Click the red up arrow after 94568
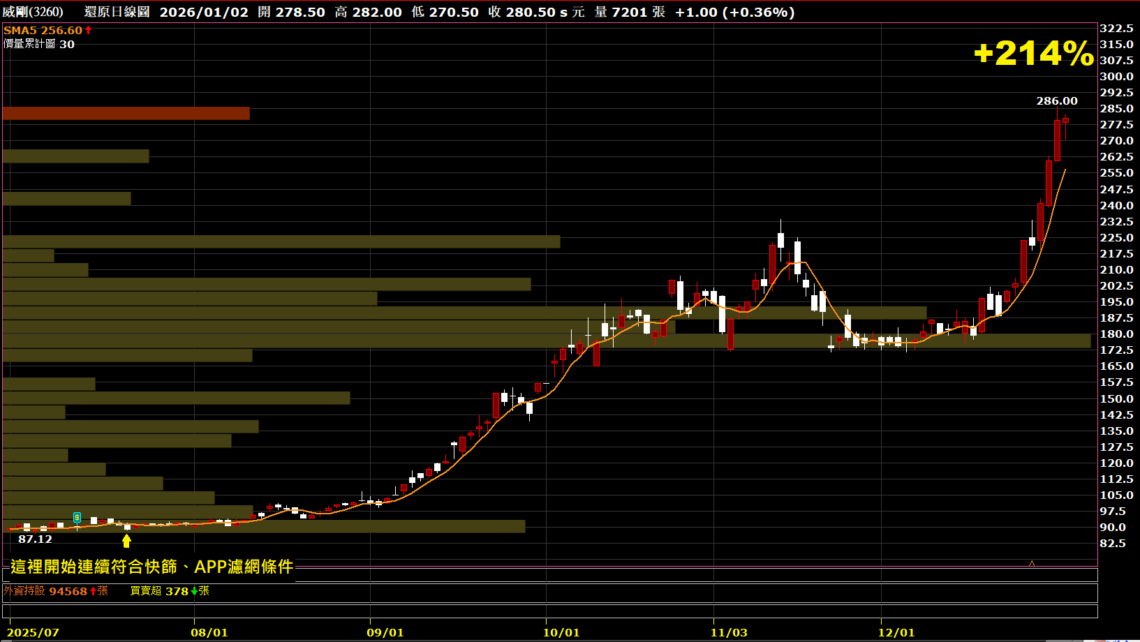 [x=93, y=592]
